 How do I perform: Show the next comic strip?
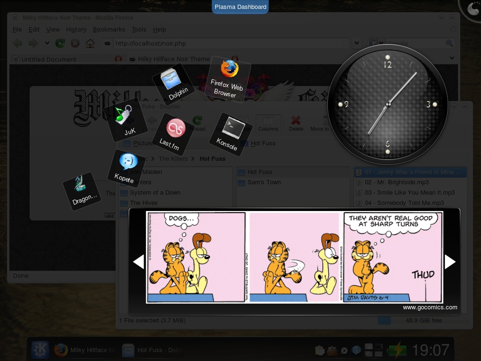point(450,261)
